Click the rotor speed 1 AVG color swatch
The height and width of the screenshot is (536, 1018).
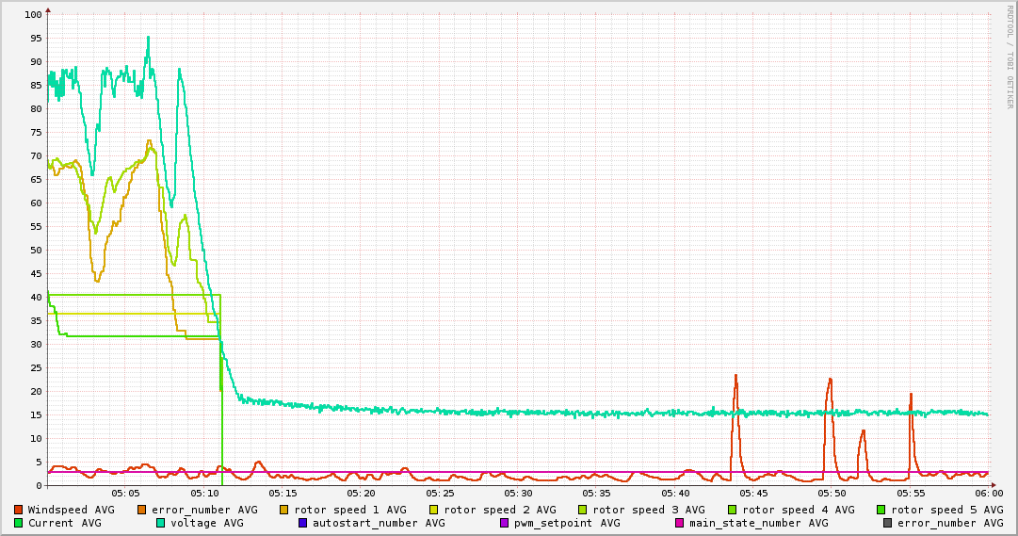pos(285,510)
